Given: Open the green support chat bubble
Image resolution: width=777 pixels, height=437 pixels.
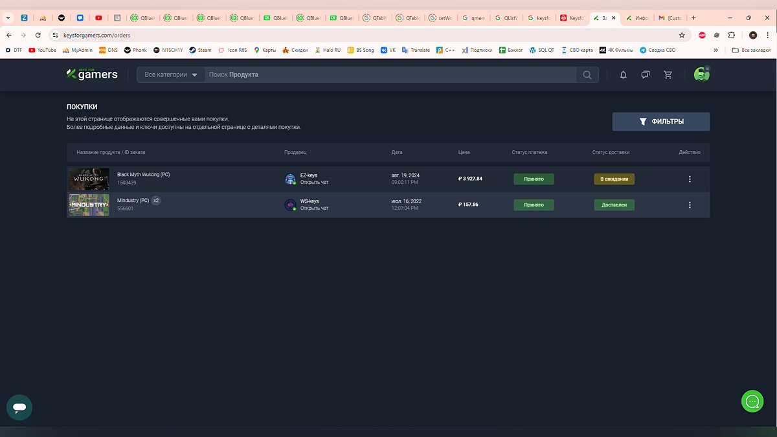Looking at the screenshot, I should [752, 401].
